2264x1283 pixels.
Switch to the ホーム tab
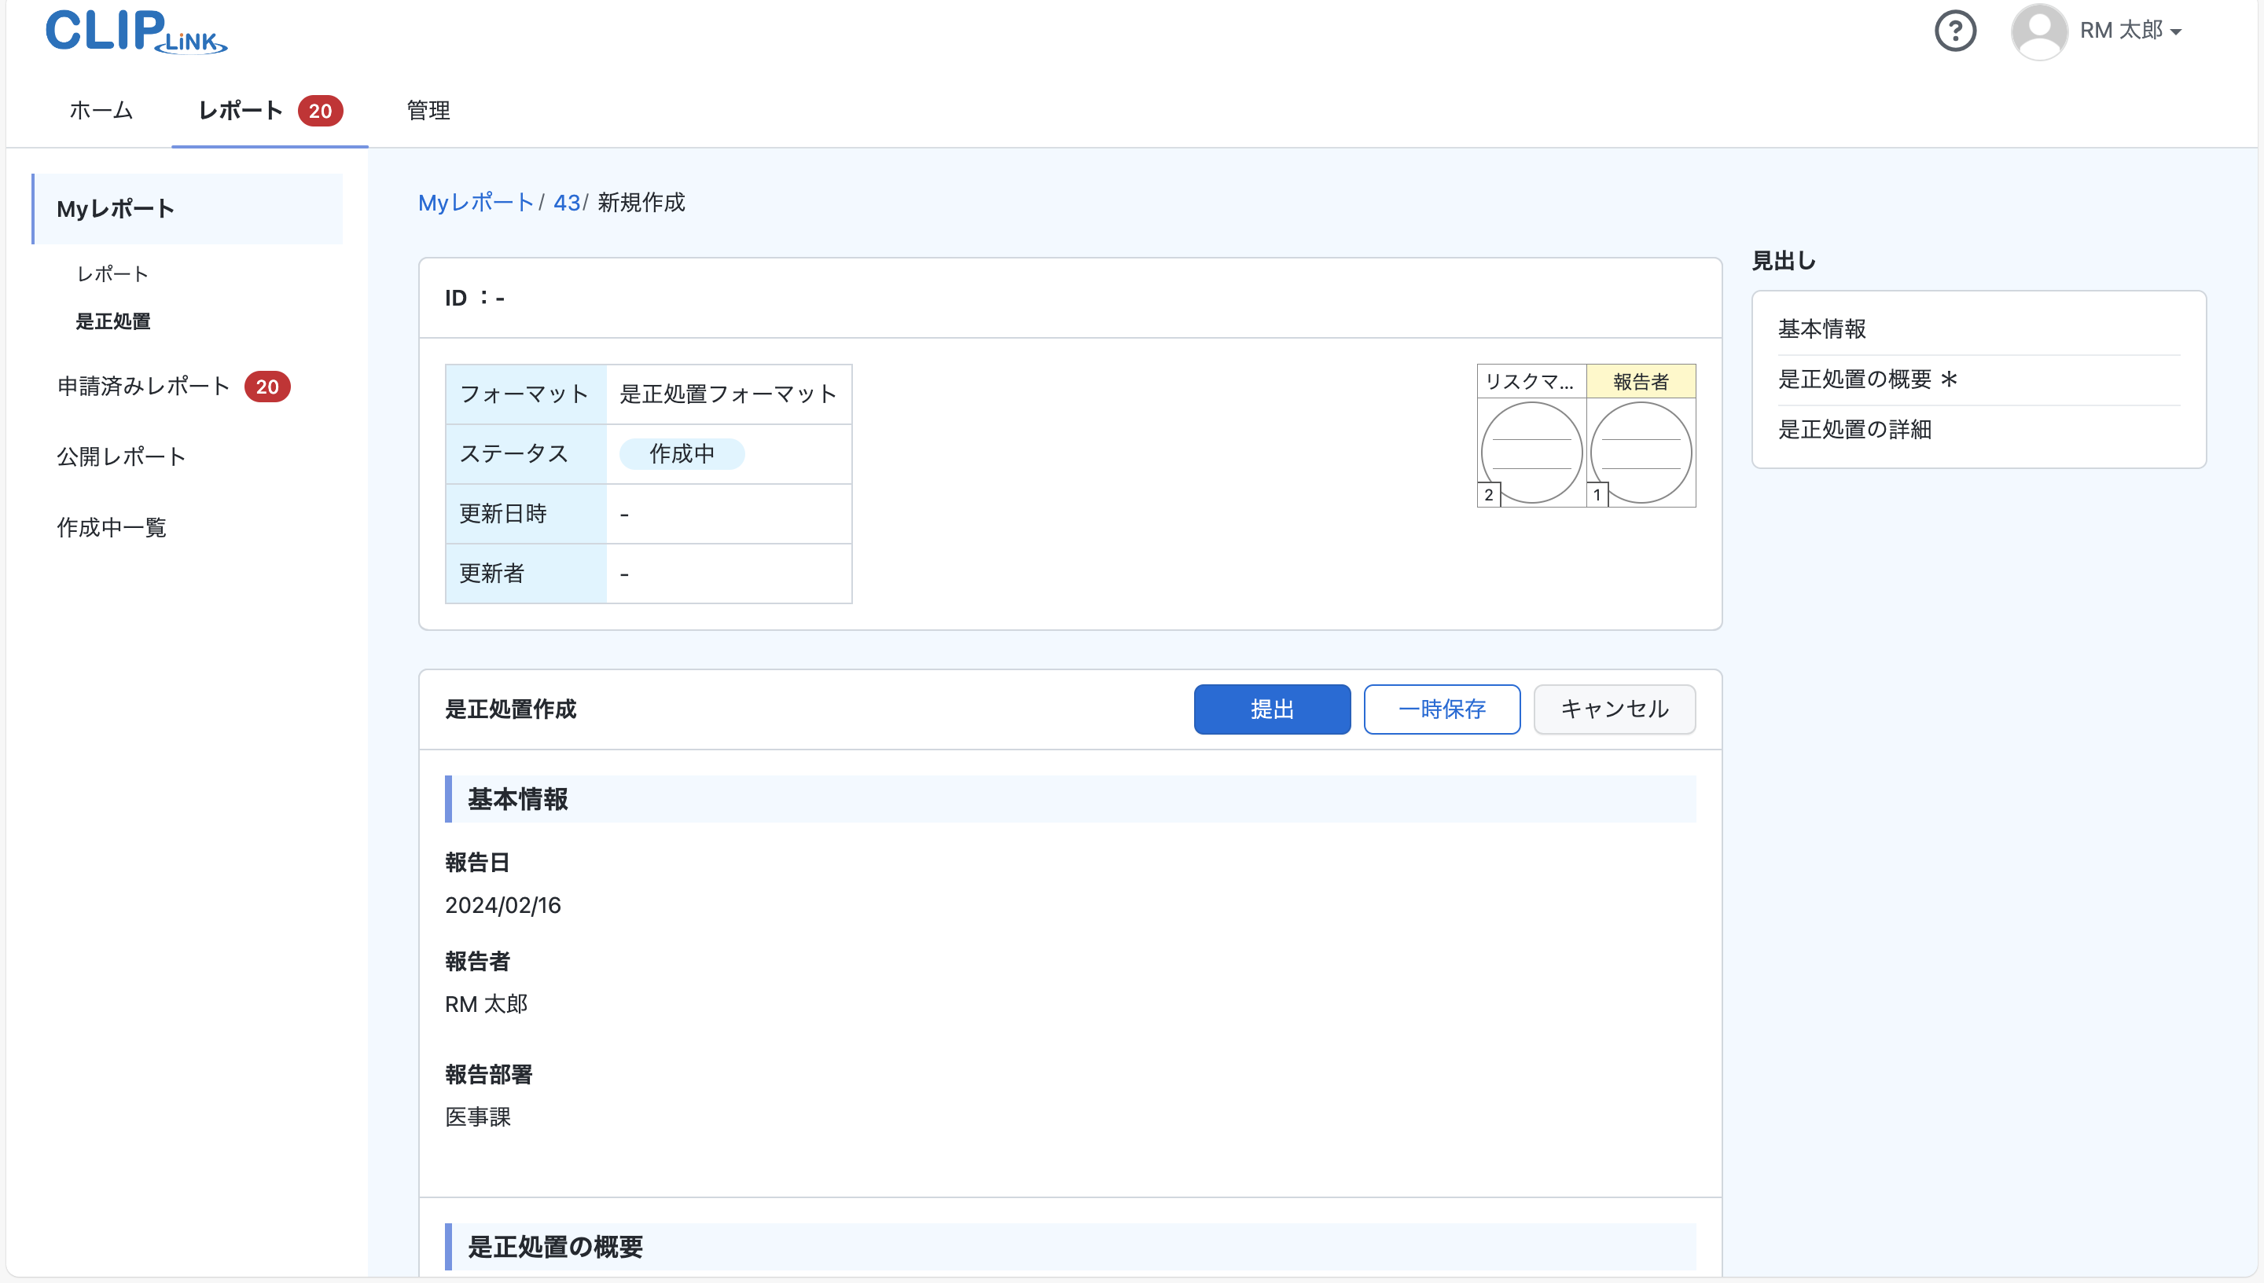pyautogui.click(x=101, y=111)
